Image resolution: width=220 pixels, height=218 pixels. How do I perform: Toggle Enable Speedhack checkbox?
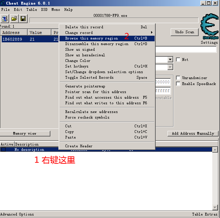point(178,84)
